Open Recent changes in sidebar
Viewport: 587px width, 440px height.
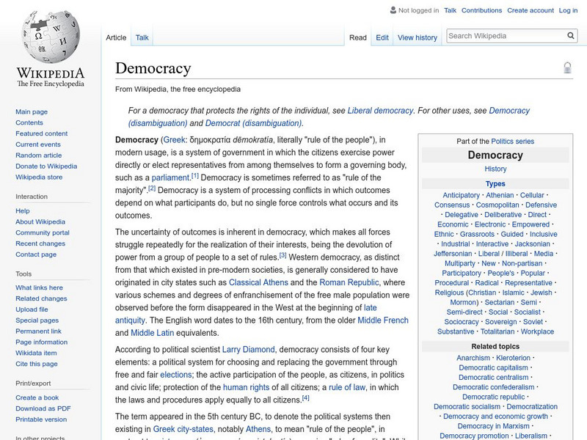click(x=40, y=243)
